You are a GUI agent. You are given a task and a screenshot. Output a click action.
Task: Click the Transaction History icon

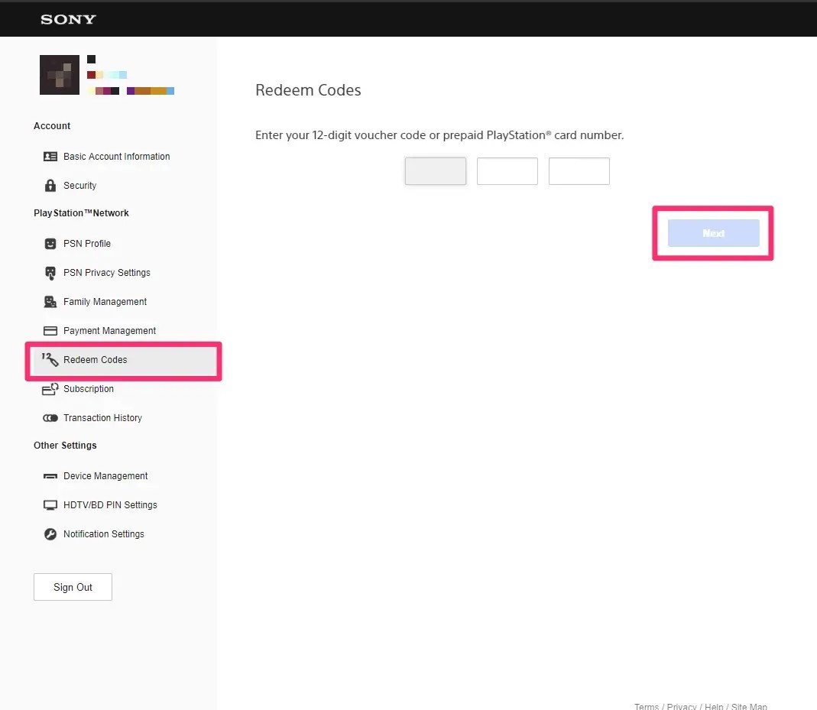tap(50, 418)
